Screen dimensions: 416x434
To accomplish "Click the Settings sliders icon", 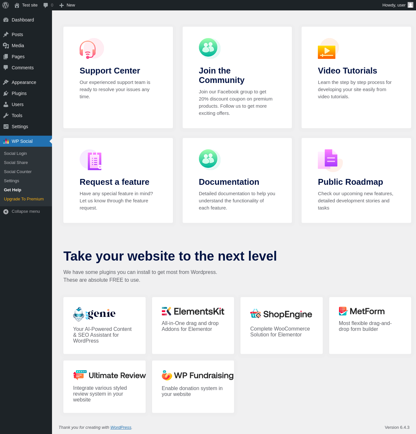I will pyautogui.click(x=6, y=127).
